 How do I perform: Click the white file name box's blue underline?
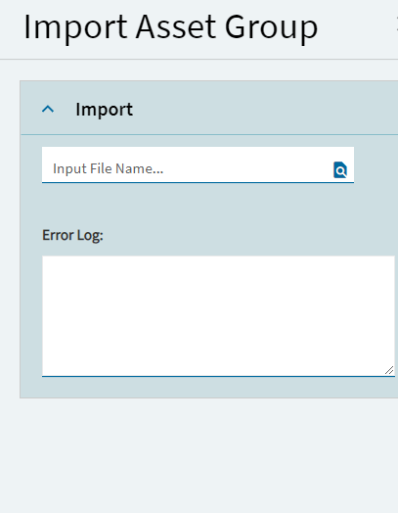pos(198,182)
